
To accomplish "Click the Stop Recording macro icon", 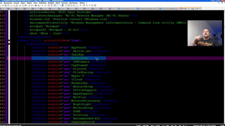I will pos(87,5).
